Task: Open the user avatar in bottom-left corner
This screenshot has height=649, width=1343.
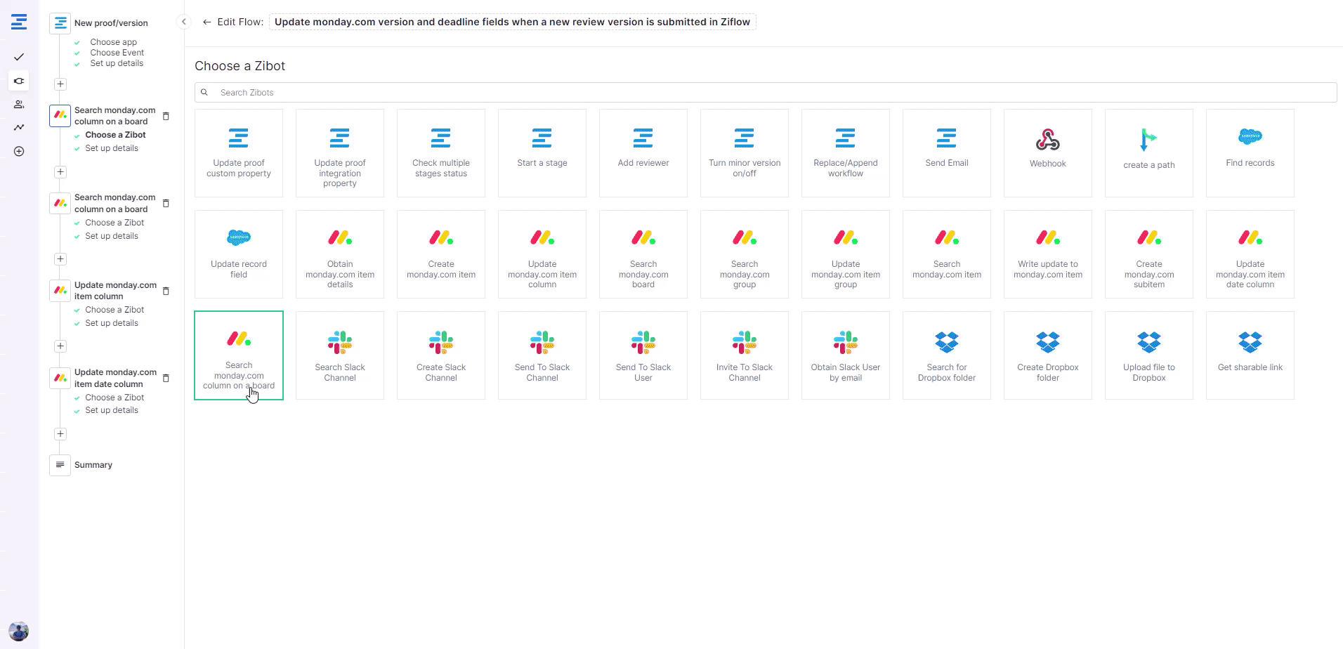Action: (19, 630)
